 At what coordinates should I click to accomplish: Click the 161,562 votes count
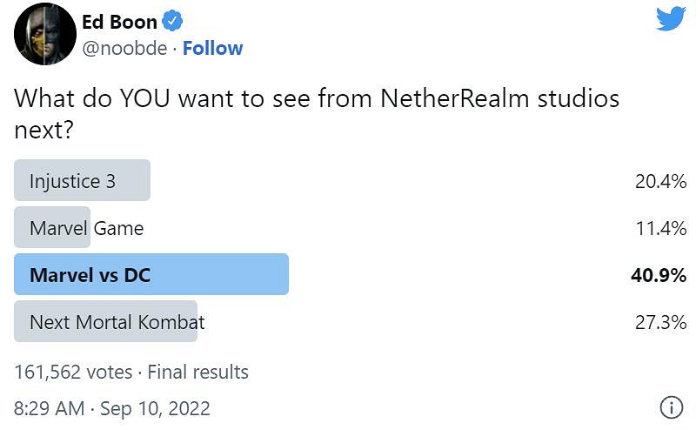pyautogui.click(x=73, y=372)
